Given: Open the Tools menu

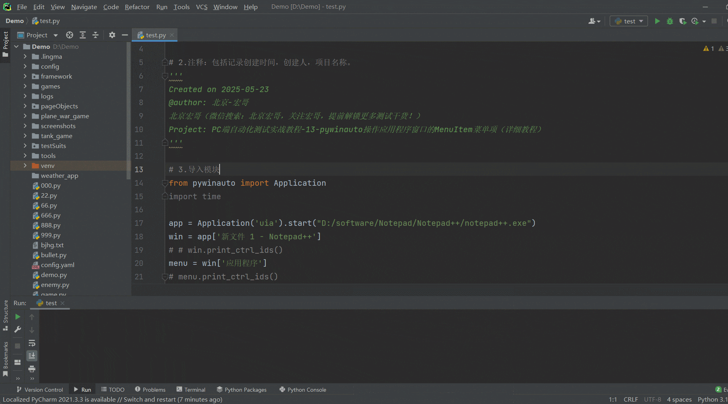Looking at the screenshot, I should point(181,7).
